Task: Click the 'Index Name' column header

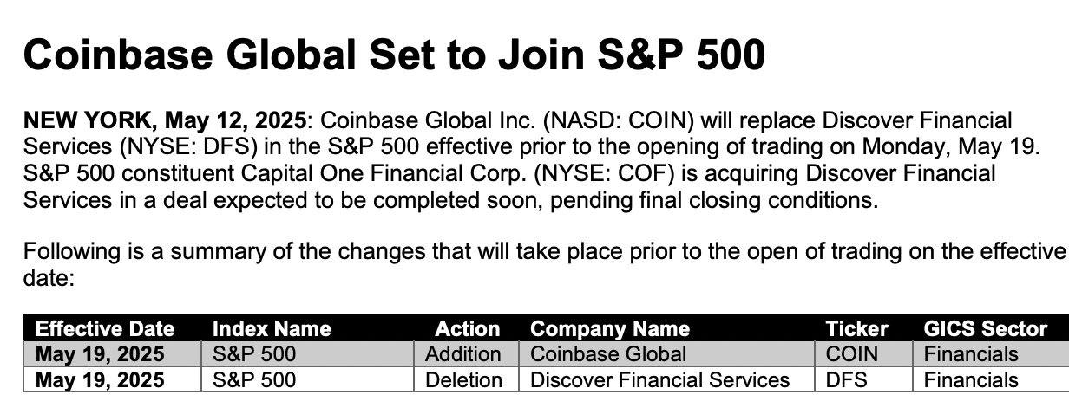Action: [x=272, y=329]
